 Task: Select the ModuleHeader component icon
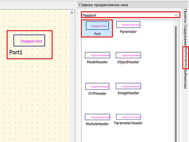click(x=97, y=117)
